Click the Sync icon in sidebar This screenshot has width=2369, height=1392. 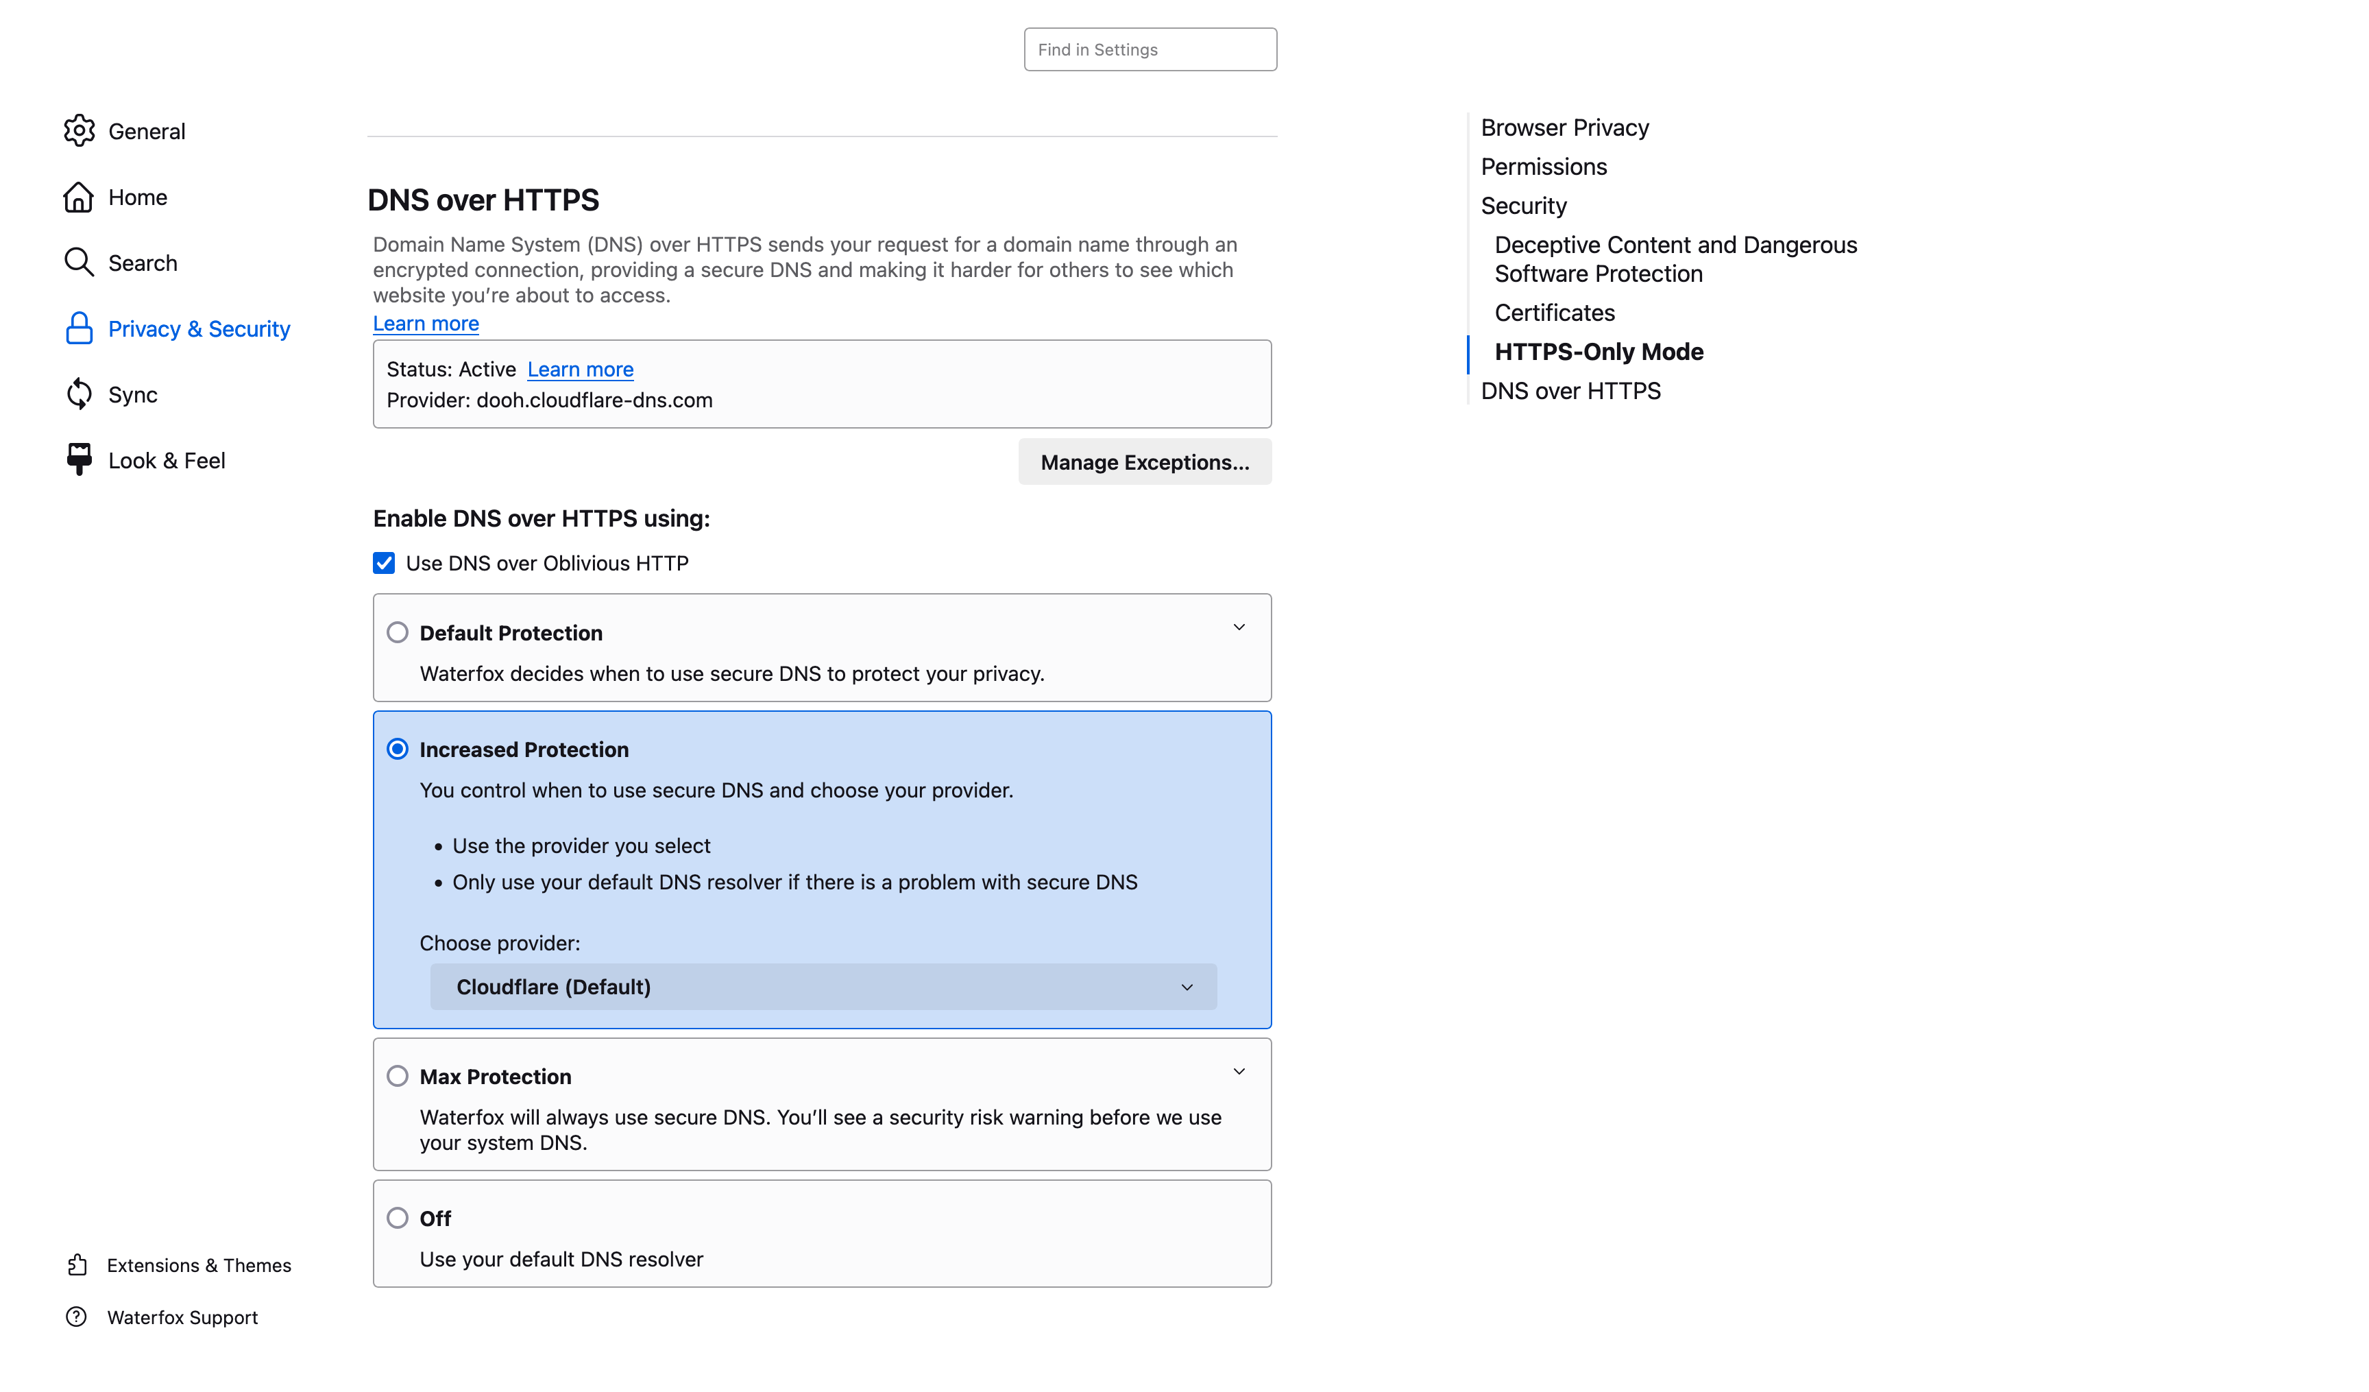pyautogui.click(x=78, y=394)
